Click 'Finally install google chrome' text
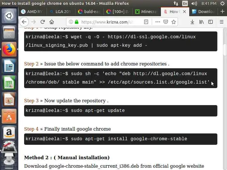Screen dimensions: 227x170 77,129
